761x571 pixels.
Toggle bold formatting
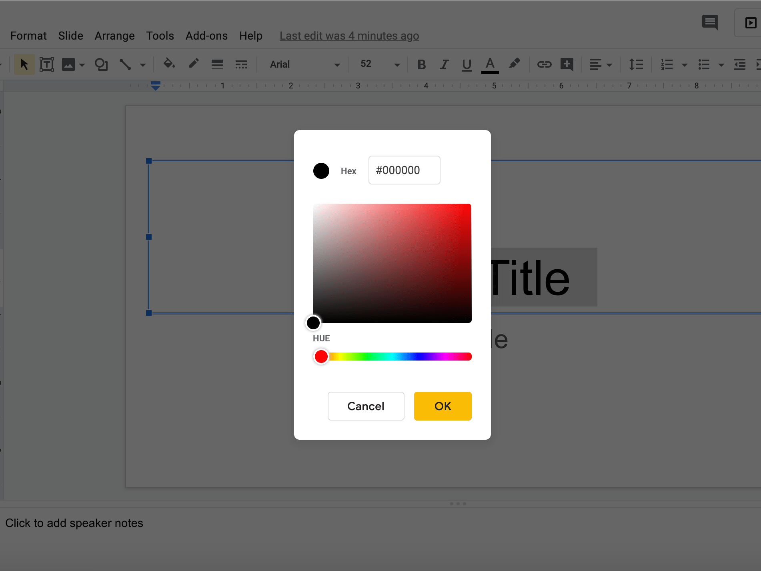pos(421,64)
